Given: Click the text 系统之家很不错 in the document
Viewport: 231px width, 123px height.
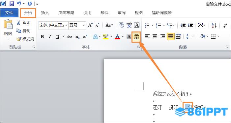Looking at the screenshot, I should (169, 94).
